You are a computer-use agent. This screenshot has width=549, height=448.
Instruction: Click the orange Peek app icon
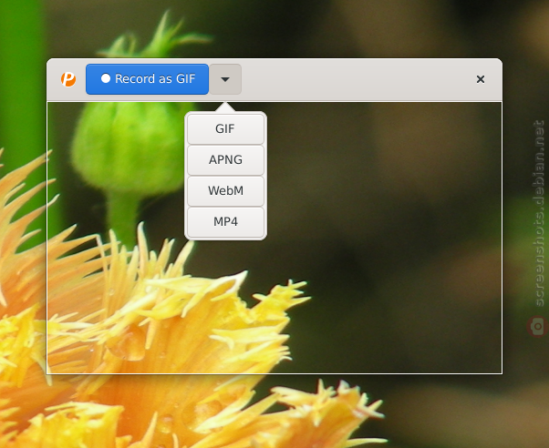(x=68, y=79)
